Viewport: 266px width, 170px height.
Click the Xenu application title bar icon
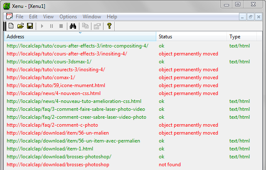click(7, 6)
